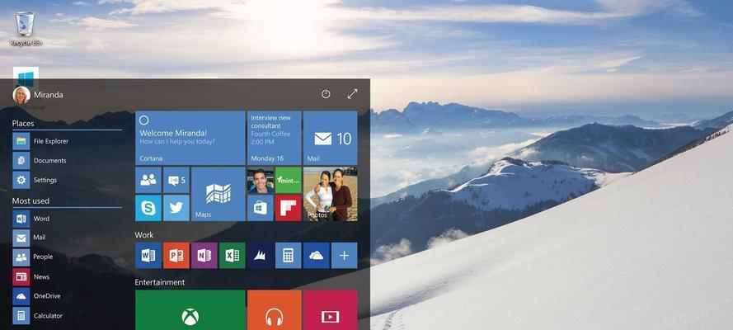Screen dimensions: 733x330
Task: Launch the Skype tile
Action: coord(148,208)
